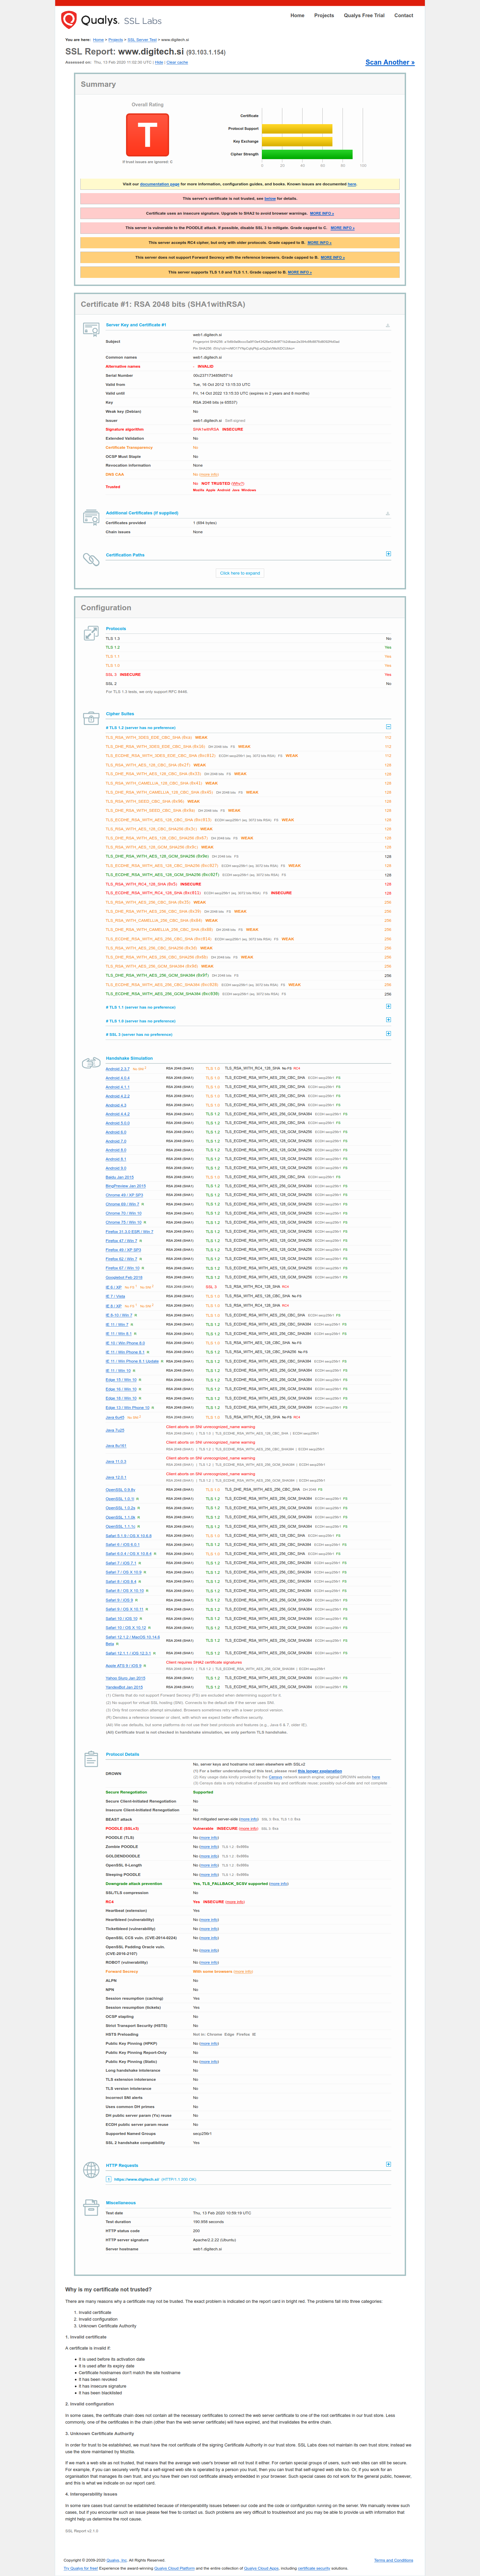Click the Additional Certificates icon
This screenshot has width=480, height=2576.
point(91,517)
